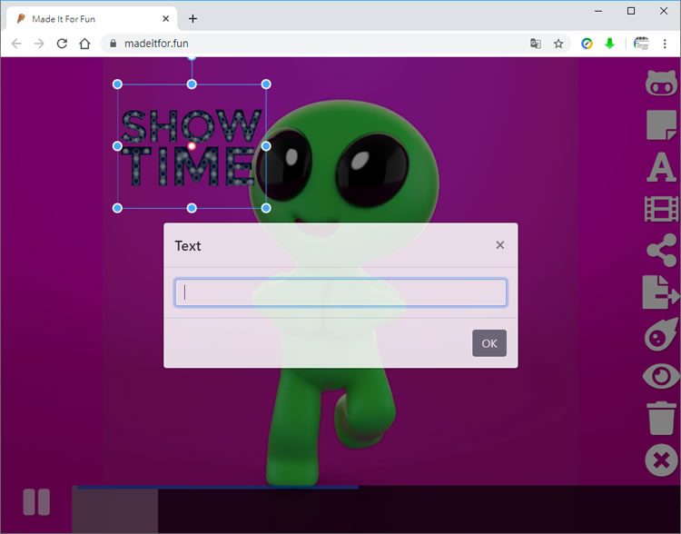Viewport: 681px width, 534px height.
Task: Open the green download arrow extension
Action: tap(610, 43)
